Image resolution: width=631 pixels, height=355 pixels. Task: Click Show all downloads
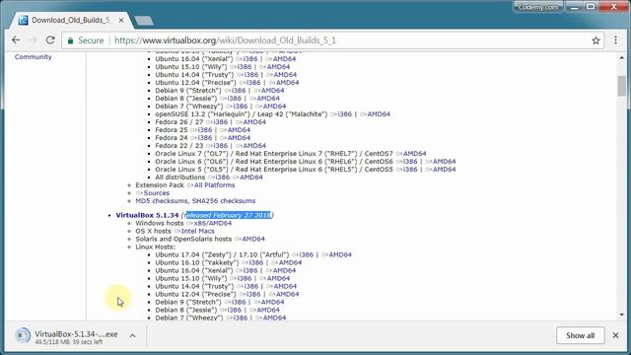coord(580,335)
